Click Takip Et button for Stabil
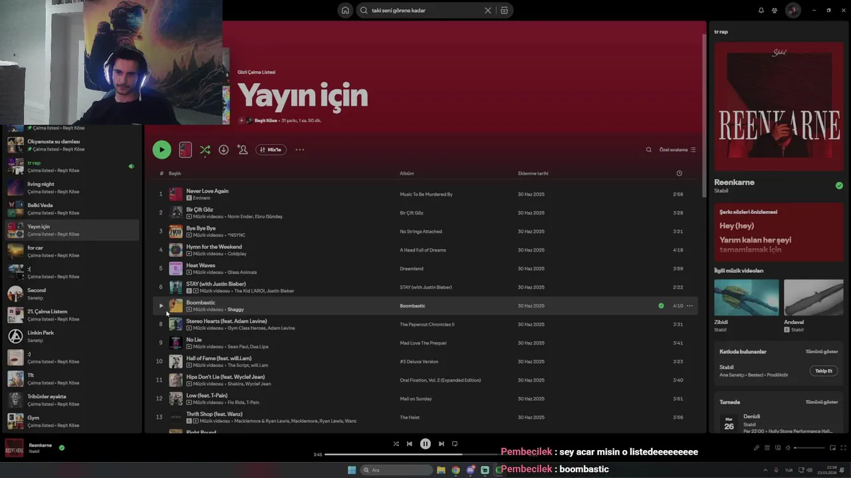The height and width of the screenshot is (478, 851). (824, 371)
